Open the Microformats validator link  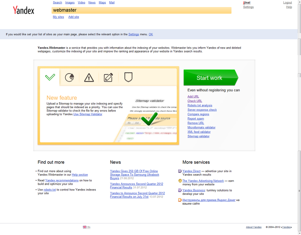pyautogui.click(x=201, y=127)
